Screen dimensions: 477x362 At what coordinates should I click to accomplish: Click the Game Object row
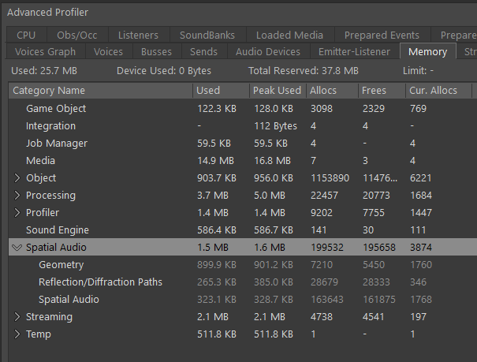tap(56, 109)
